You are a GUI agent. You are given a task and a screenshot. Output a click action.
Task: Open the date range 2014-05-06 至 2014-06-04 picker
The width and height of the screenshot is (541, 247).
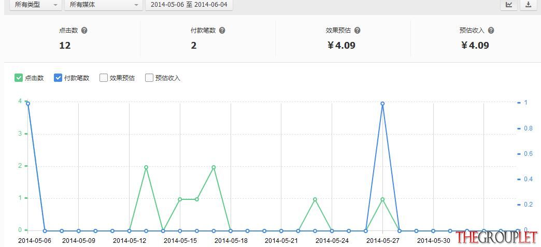pos(189,5)
